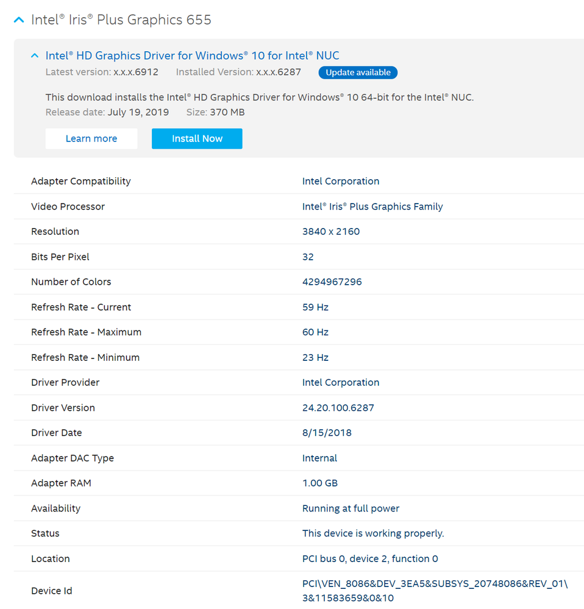Select the driver version 24.20.100.6287
Image resolution: width=584 pixels, height=609 pixels.
338,408
